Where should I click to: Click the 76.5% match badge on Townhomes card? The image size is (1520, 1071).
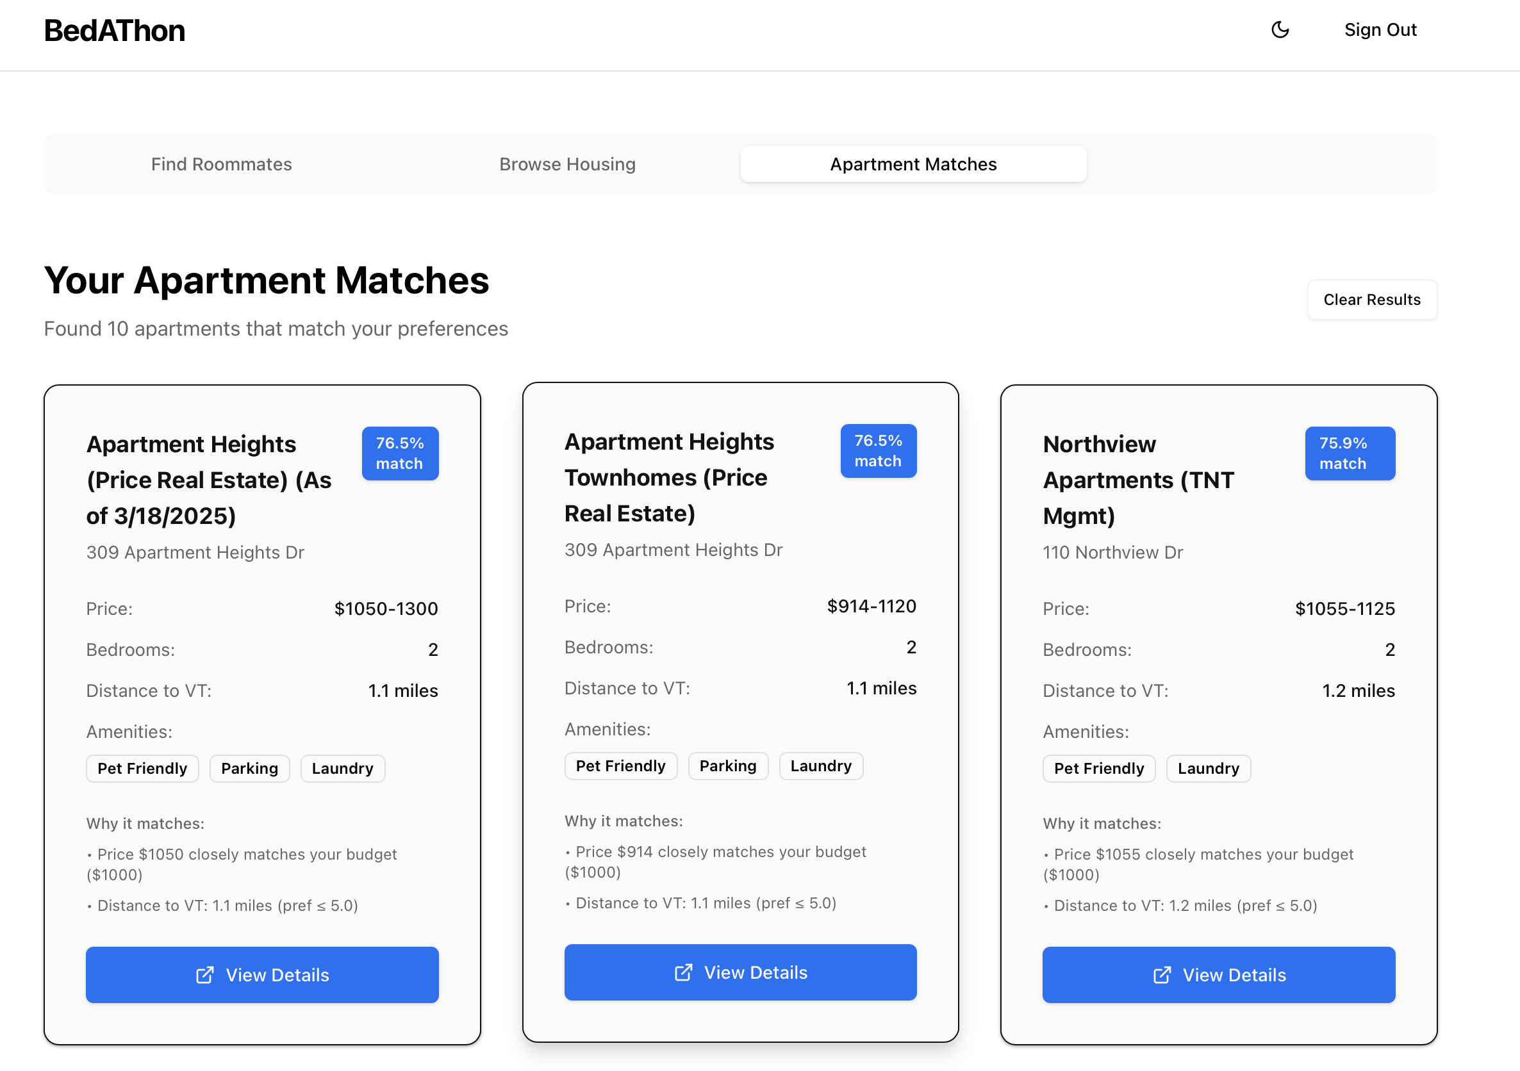coord(878,451)
